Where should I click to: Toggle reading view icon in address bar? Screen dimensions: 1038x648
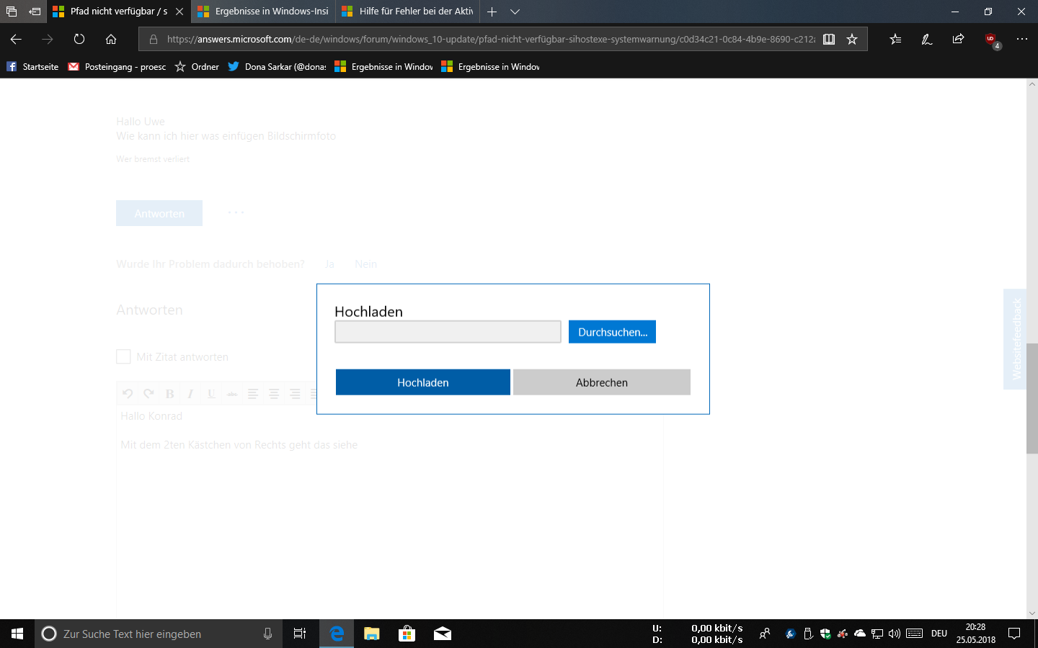(829, 40)
